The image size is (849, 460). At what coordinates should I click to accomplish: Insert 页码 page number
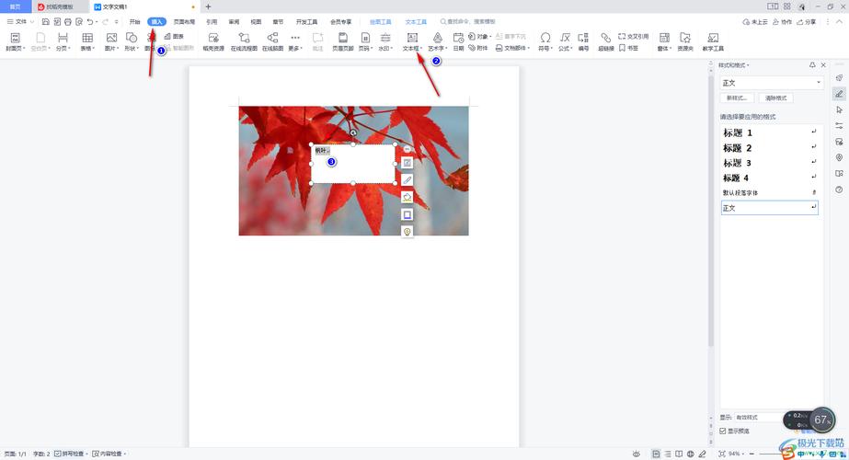365,41
